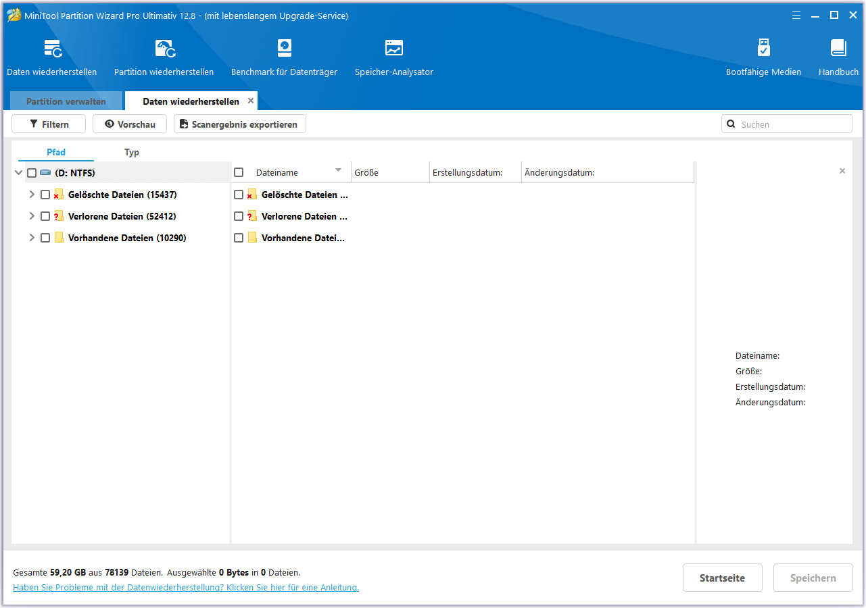This screenshot has height=608, width=866.
Task: Click the Vorschau button
Action: pyautogui.click(x=130, y=124)
